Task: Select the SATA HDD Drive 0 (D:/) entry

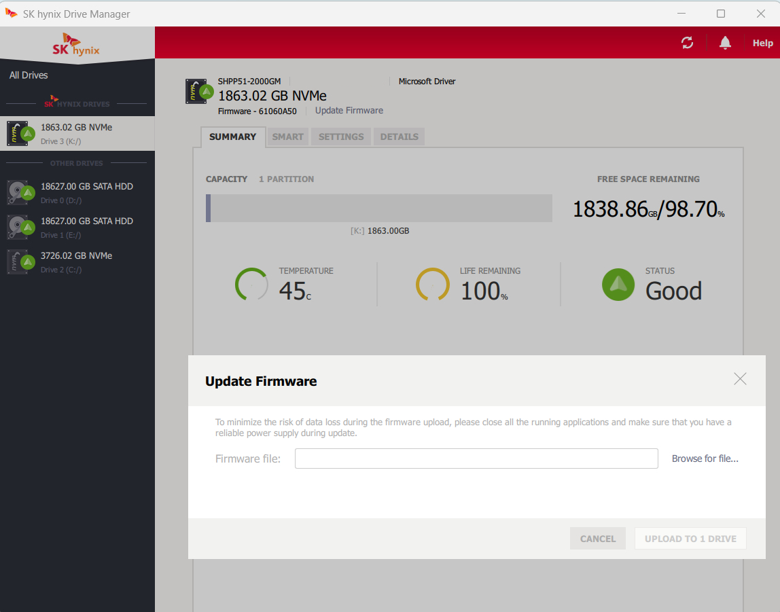Action: point(77,193)
